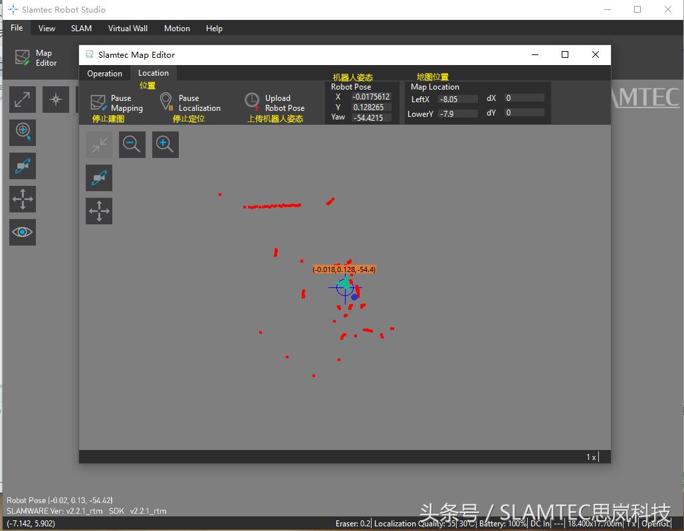The height and width of the screenshot is (531, 684).
Task: Open the View menu
Action: 47,29
